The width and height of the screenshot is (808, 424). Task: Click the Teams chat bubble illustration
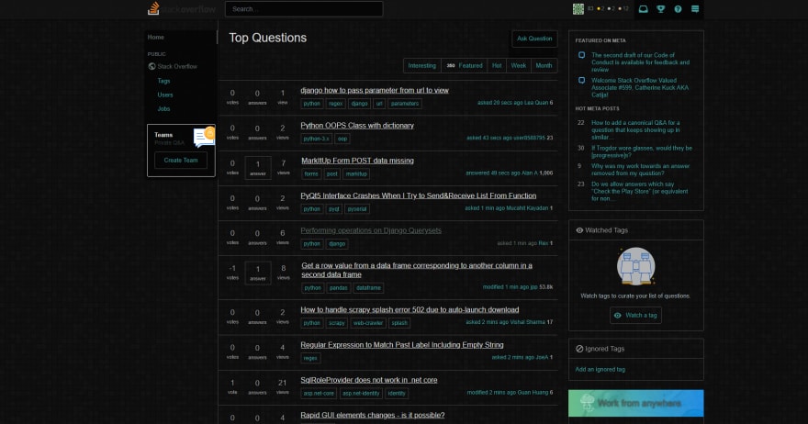204,137
